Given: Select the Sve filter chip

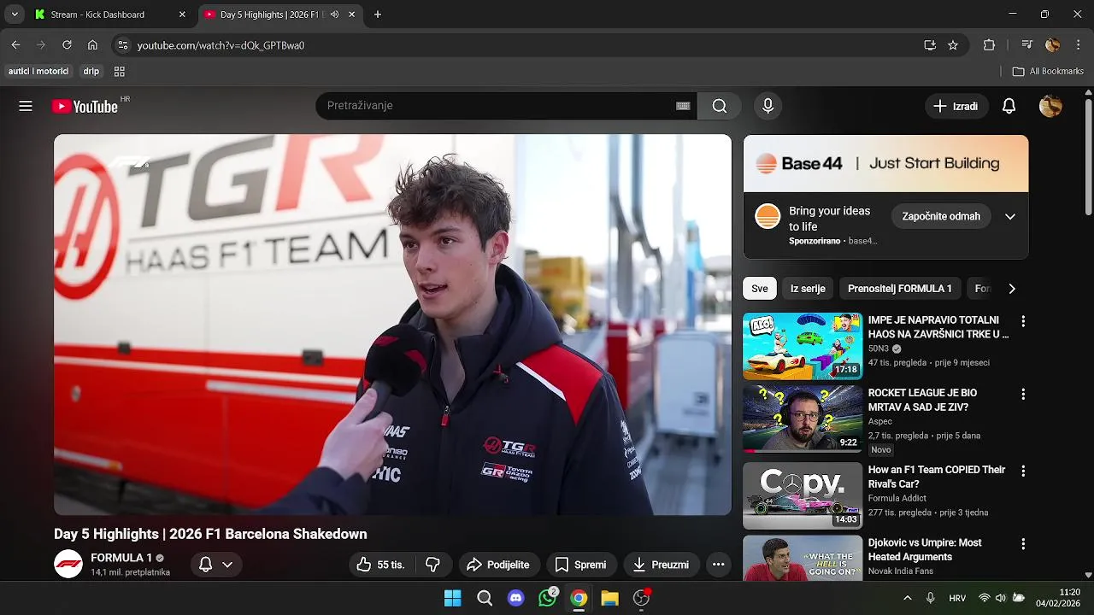Looking at the screenshot, I should 760,289.
